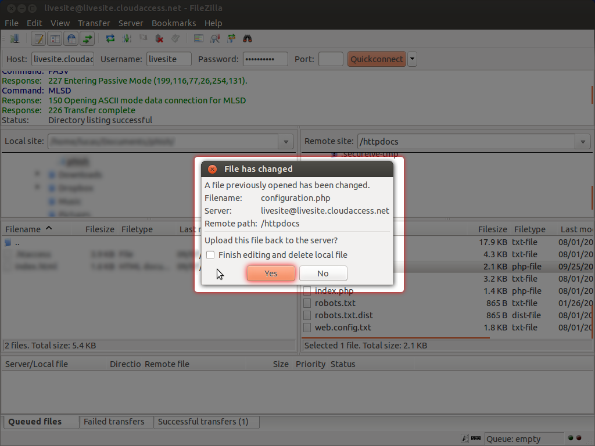Viewport: 595px width, 446px height.
Task: Click the reconnect to last server icon
Action: tap(175, 38)
